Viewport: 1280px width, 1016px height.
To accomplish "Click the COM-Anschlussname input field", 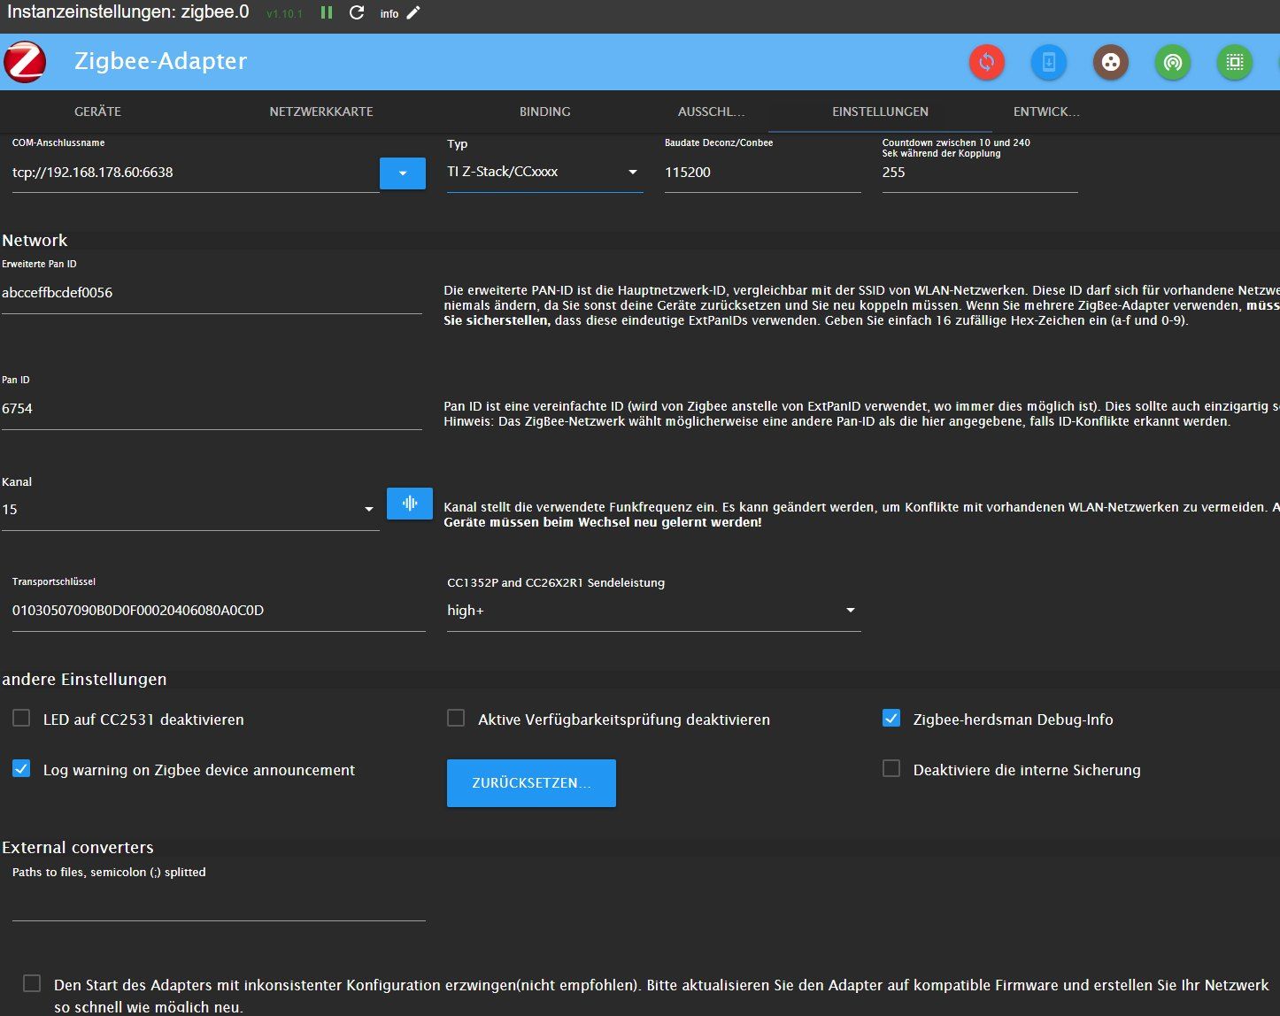I will (x=196, y=173).
